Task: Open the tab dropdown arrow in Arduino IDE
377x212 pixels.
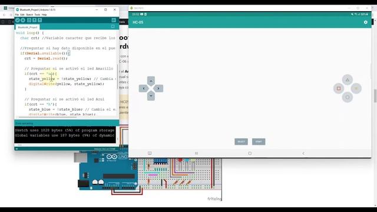Action: [x=113, y=26]
